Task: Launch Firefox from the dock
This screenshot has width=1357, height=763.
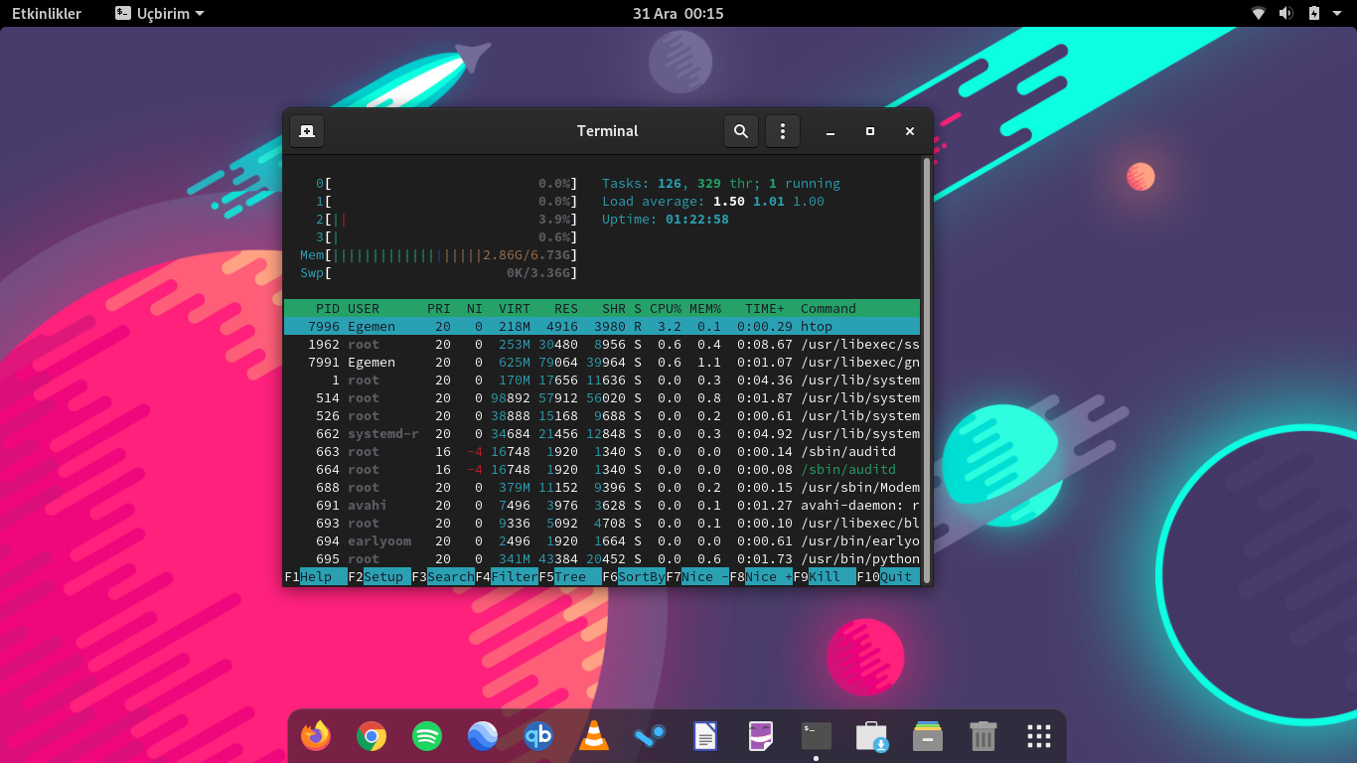Action: coord(316,736)
